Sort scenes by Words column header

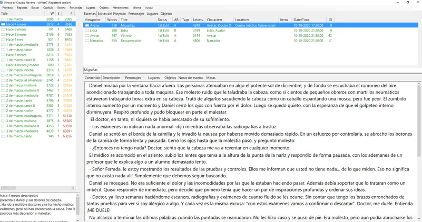tap(112, 20)
